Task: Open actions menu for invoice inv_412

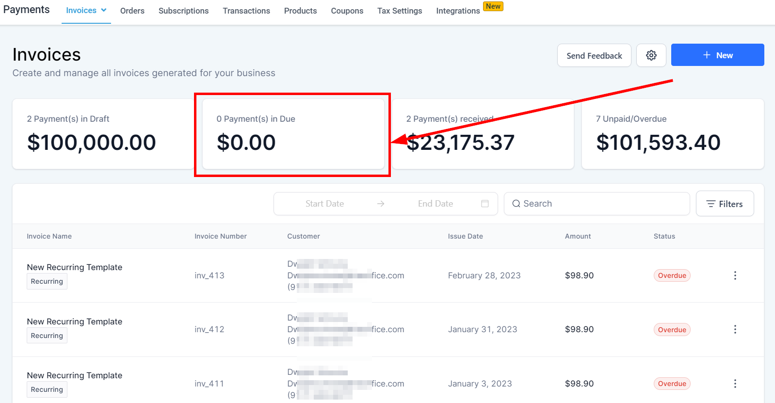Action: coord(735,330)
